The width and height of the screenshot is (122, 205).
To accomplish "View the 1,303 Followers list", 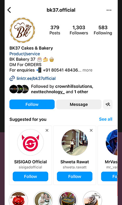I will tap(79, 30).
